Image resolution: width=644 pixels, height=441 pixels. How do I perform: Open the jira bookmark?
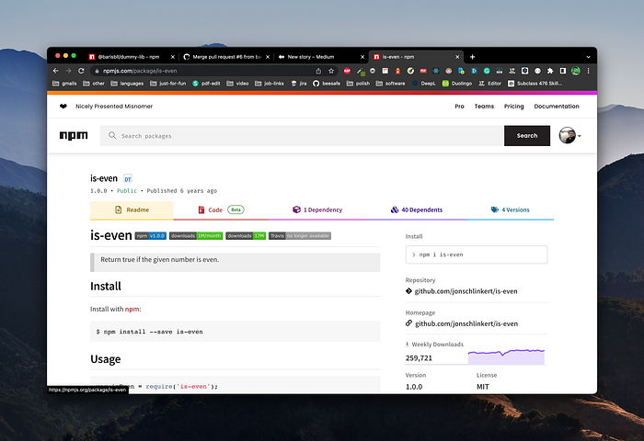click(299, 84)
